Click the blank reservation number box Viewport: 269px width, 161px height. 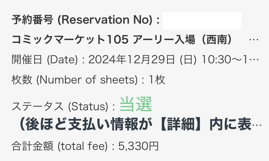point(202,21)
